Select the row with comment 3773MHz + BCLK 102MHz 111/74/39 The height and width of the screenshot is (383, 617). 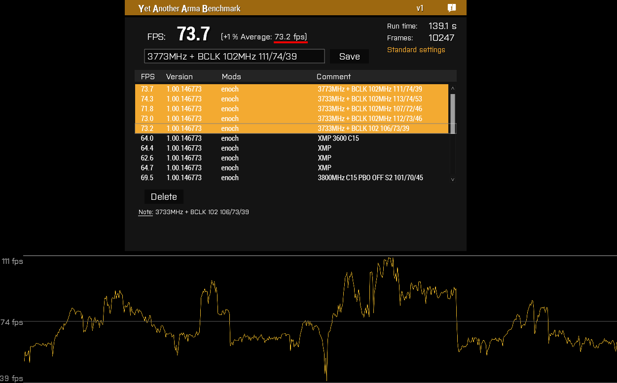291,89
